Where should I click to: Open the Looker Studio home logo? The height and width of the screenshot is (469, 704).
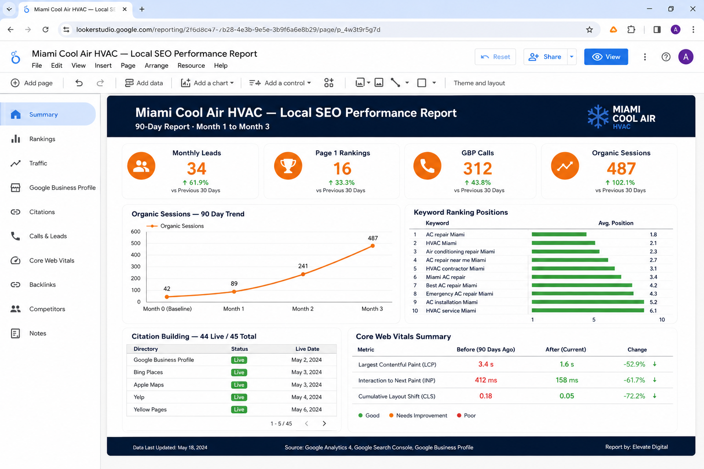tap(16, 57)
